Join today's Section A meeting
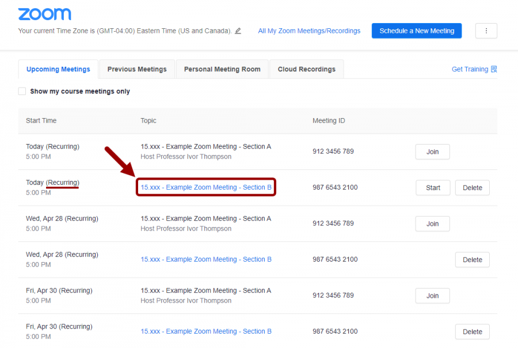Screen dimensions: 518x348 tap(432, 152)
